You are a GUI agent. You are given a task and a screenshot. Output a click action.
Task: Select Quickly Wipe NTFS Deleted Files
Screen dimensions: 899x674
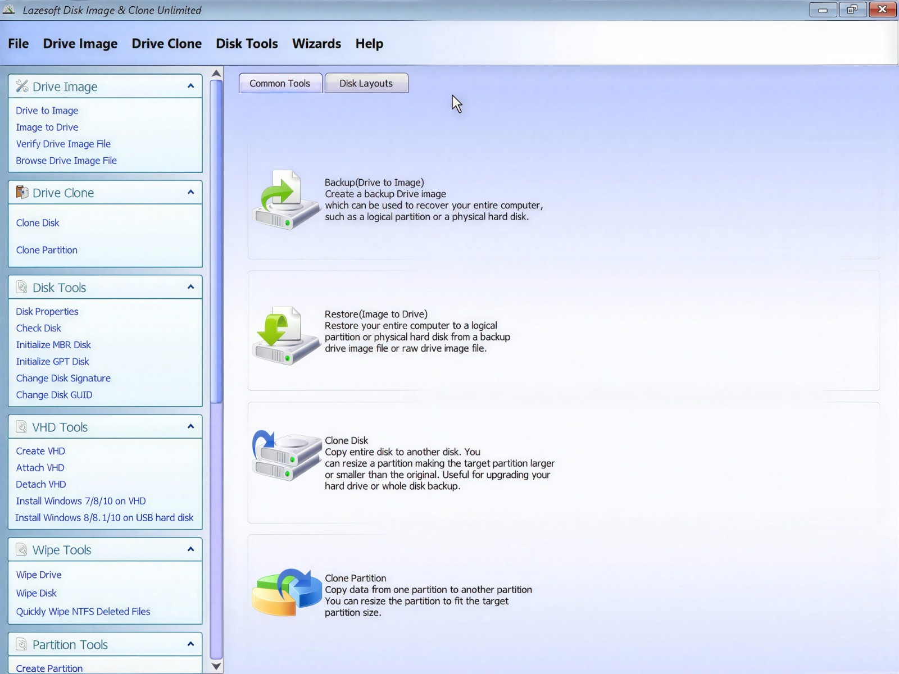[83, 612]
